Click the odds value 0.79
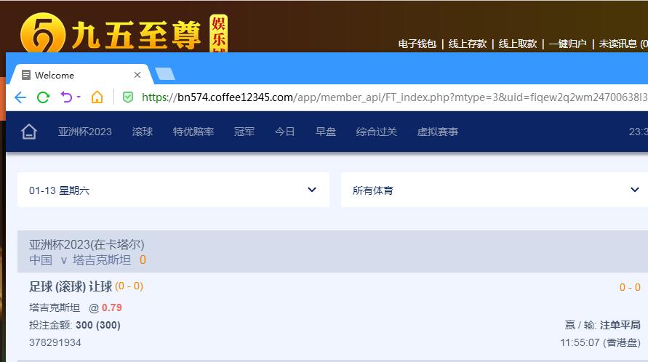 pos(111,307)
